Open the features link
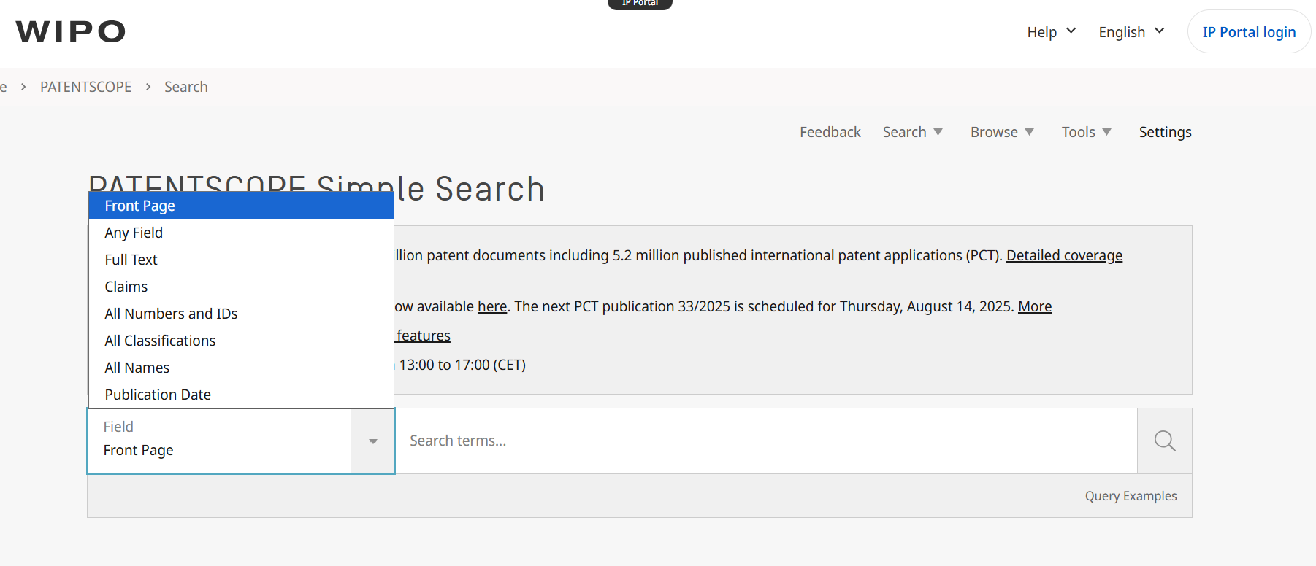Viewport: 1316px width, 566px height. (424, 336)
